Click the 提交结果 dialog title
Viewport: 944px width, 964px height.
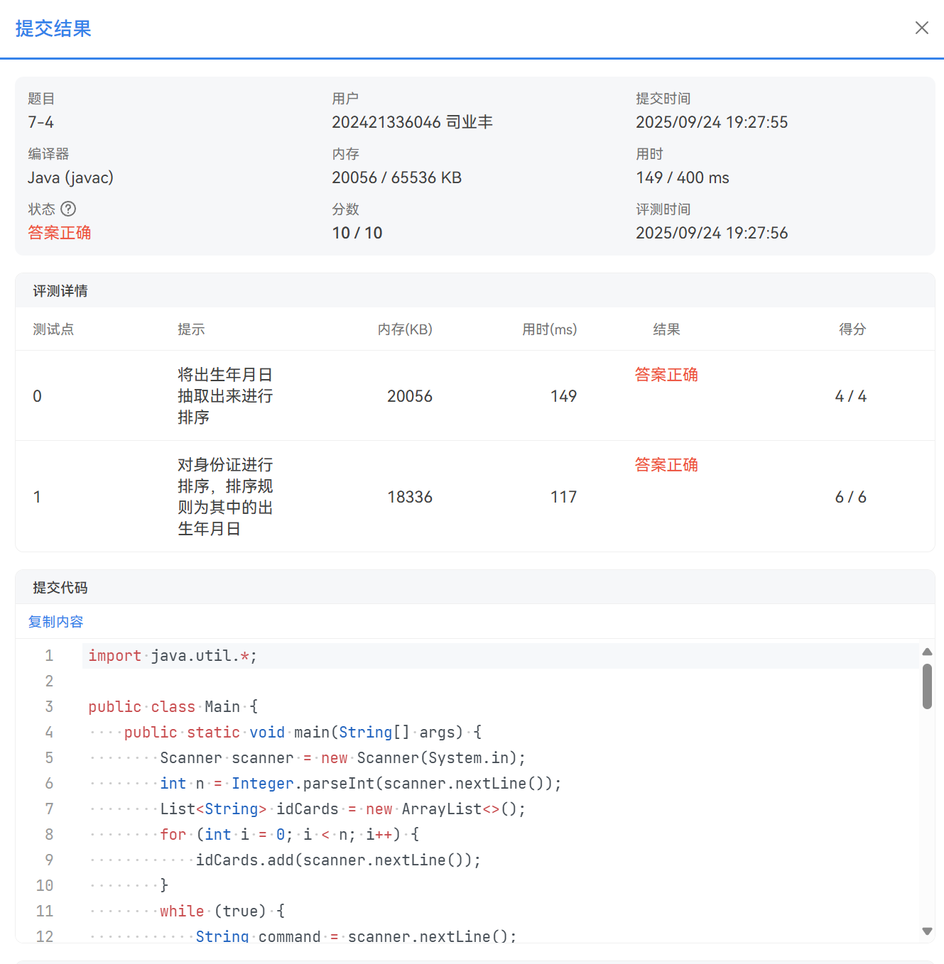[53, 28]
